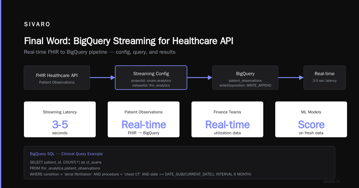The image size is (359, 188).
Task: Click the BigQuery SQL label
Action: (x=42, y=154)
